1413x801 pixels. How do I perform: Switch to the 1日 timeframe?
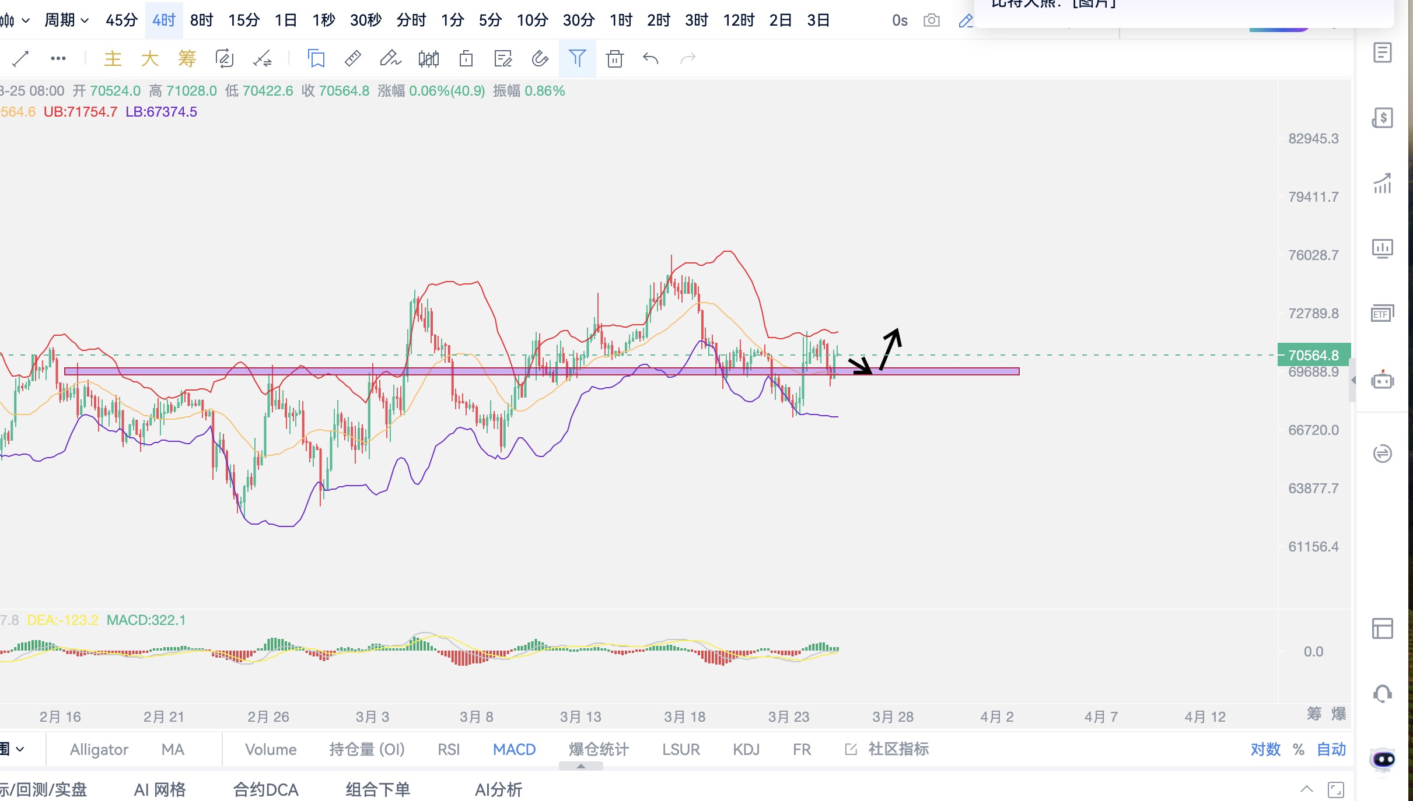[286, 20]
